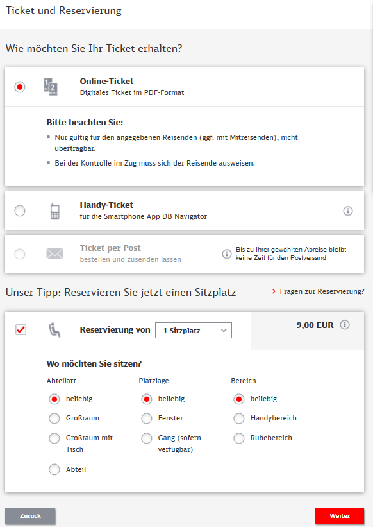
Task: Click the Online-Ticket PDF icon
Action: coord(51,87)
